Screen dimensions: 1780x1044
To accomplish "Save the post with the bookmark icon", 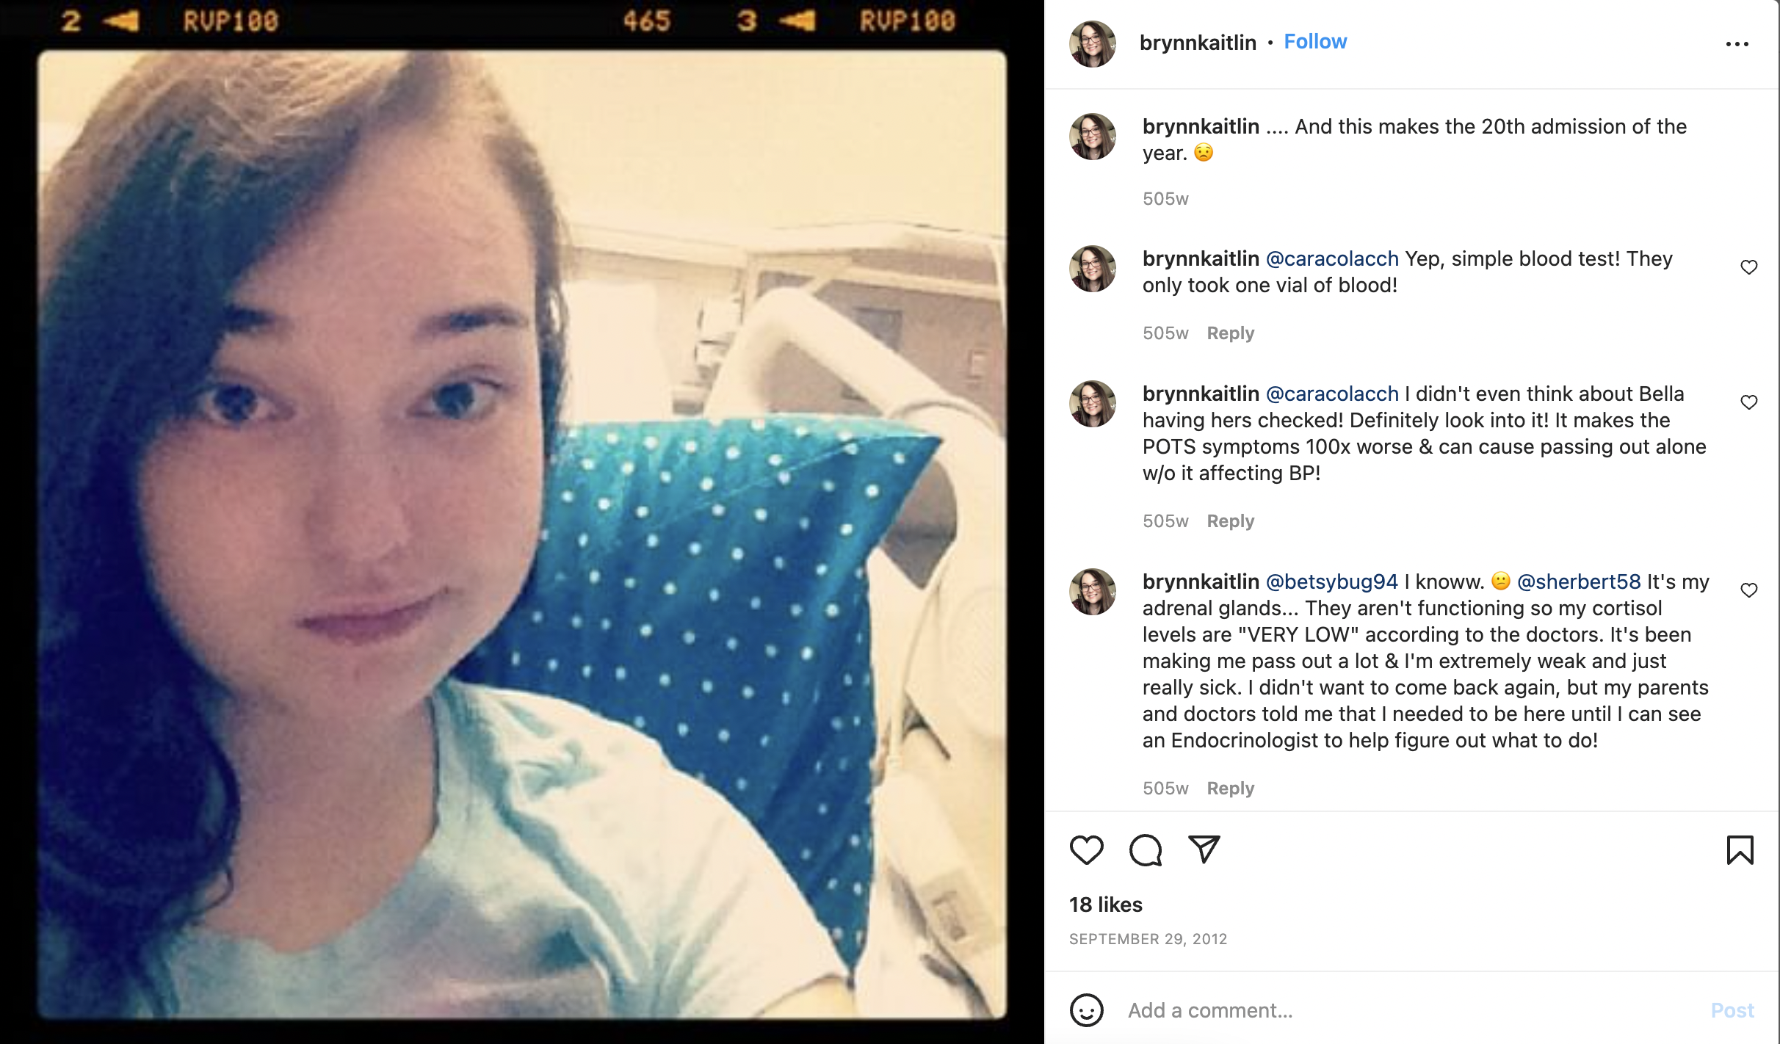I will point(1740,850).
